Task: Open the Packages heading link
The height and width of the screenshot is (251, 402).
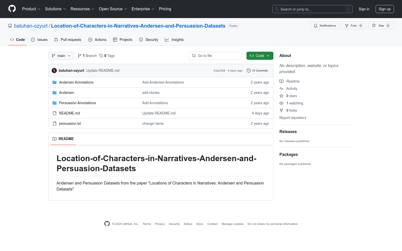Action: (x=289, y=155)
